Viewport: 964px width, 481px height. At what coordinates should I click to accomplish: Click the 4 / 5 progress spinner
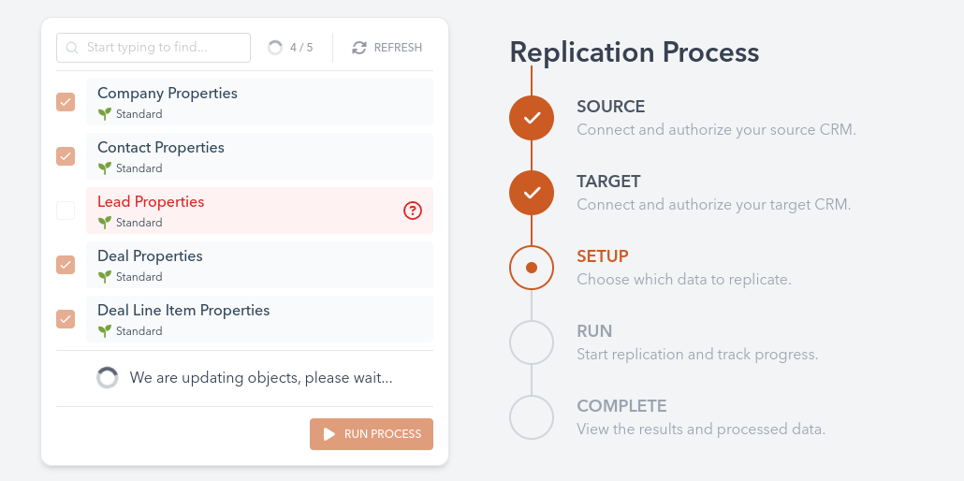tap(275, 48)
